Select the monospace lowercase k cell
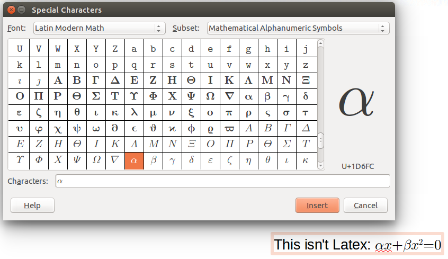 click(x=20, y=65)
